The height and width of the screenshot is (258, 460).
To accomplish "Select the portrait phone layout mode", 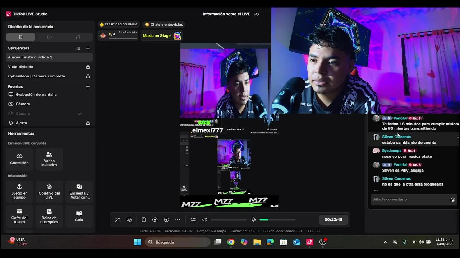I will tap(20, 37).
